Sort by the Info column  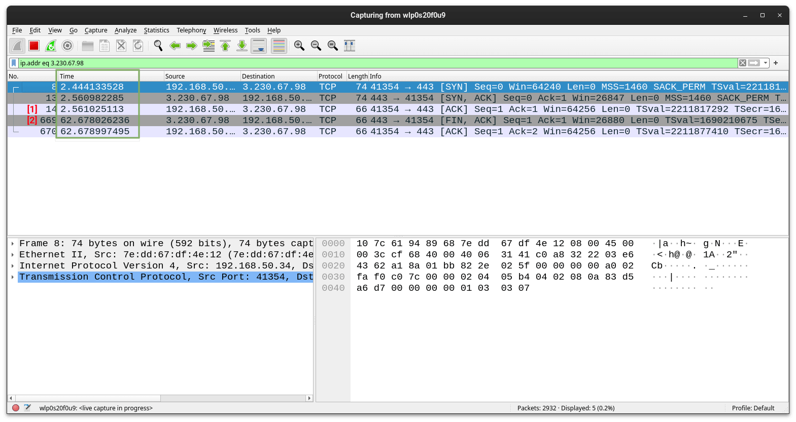pos(578,76)
